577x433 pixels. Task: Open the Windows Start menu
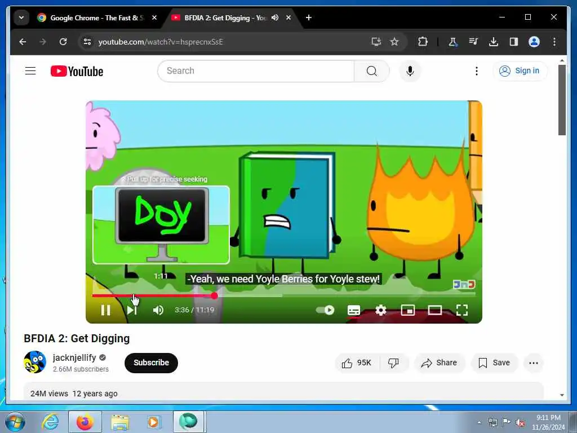[x=15, y=422]
